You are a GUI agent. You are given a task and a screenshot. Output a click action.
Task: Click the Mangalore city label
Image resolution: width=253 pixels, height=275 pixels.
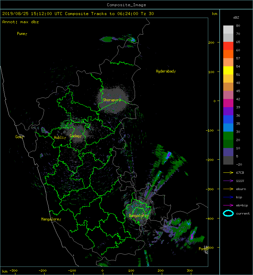pos(50,219)
